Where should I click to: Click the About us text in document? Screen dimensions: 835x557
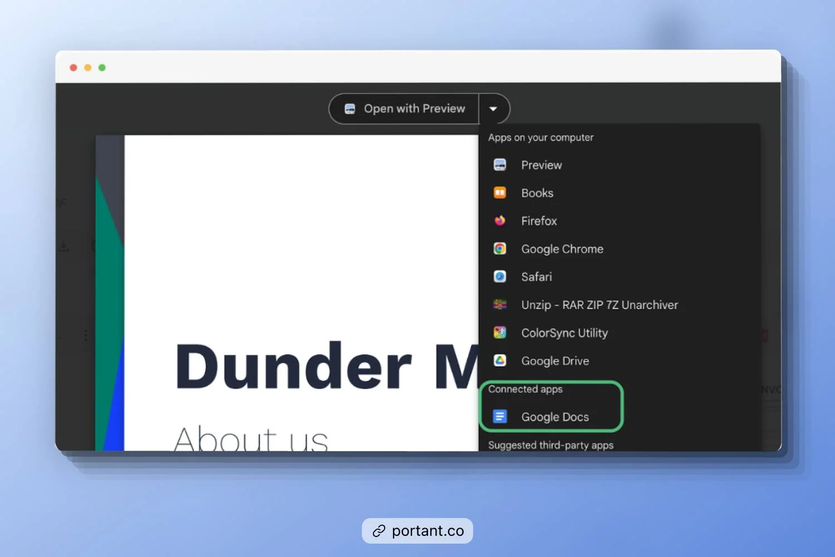point(250,438)
